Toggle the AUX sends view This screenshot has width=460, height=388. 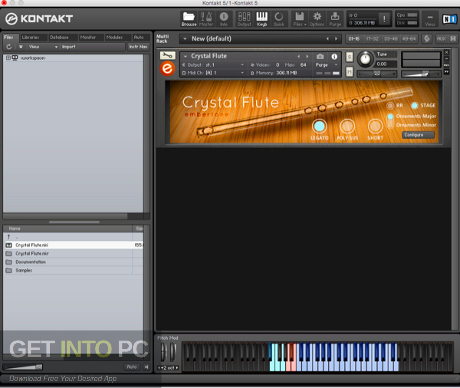441,39
